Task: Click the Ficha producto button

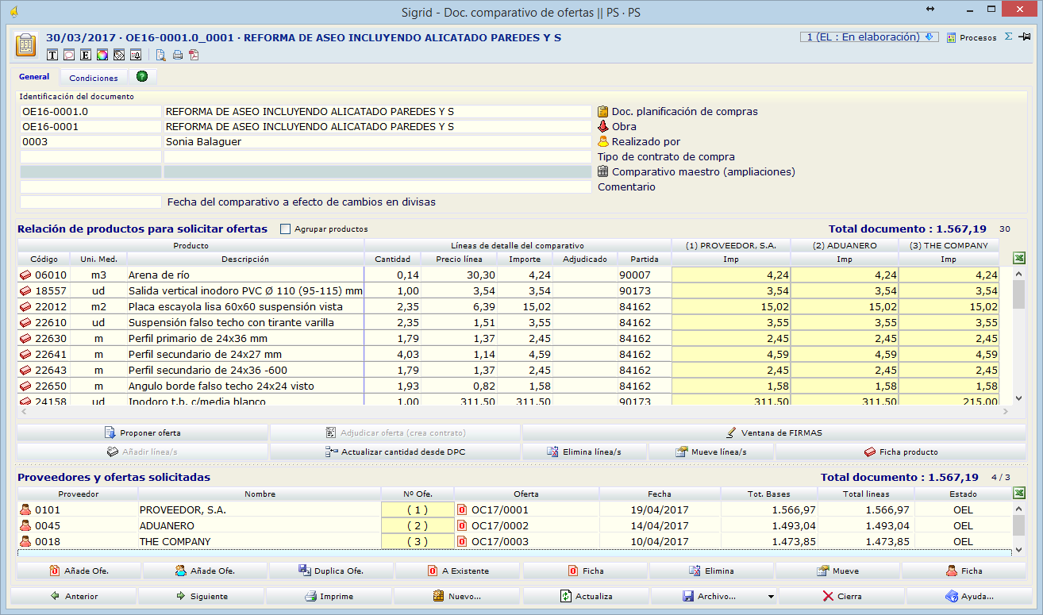Action: coord(901,452)
